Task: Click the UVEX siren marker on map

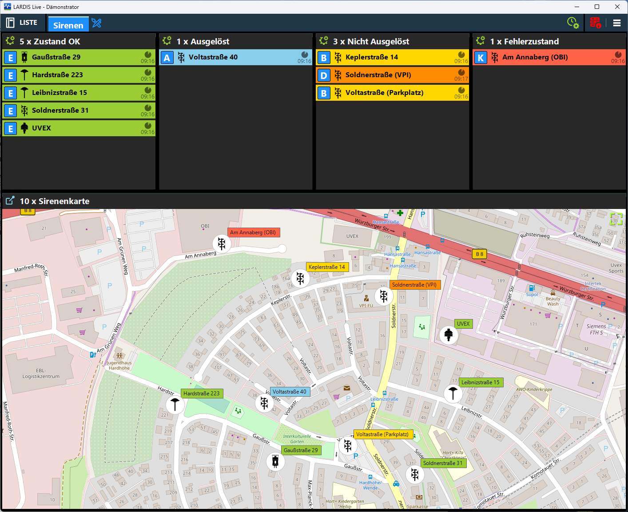Action: 449,335
